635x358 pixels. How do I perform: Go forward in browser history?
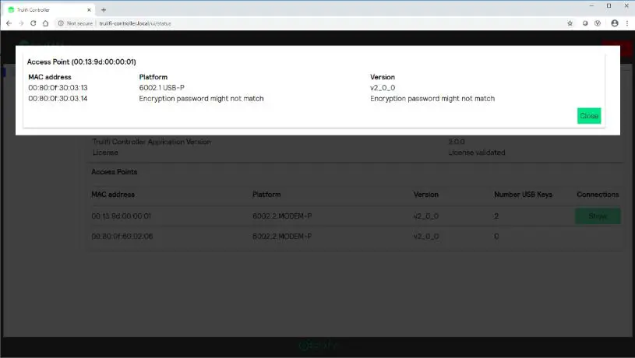coord(21,23)
